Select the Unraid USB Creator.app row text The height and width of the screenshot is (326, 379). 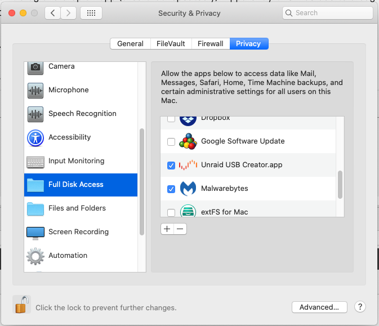242,165
